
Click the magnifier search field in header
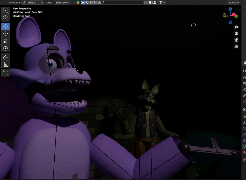pyautogui.click(x=122, y=2)
